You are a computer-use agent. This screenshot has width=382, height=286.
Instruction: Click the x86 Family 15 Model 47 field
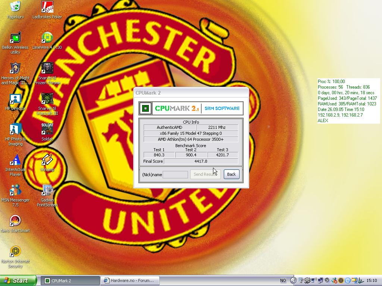pos(191,133)
